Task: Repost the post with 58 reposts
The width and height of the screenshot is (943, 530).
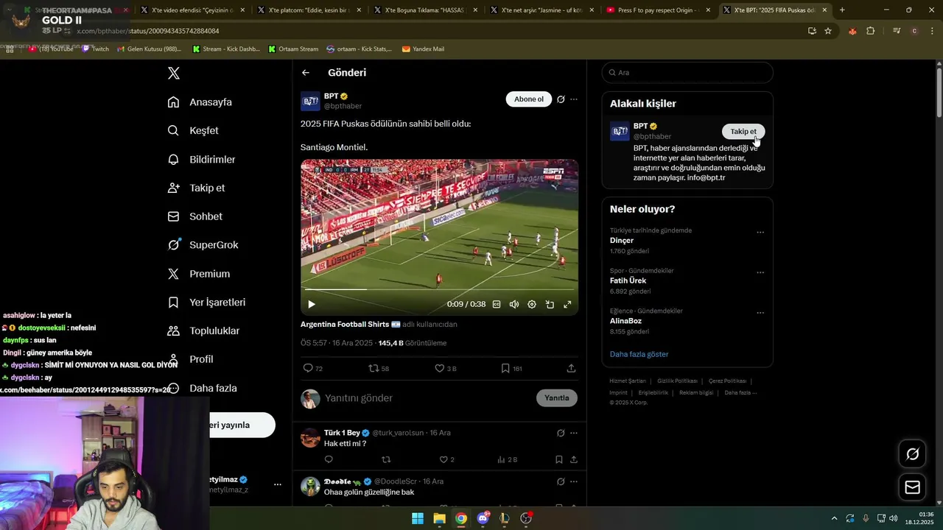Action: [x=379, y=368]
